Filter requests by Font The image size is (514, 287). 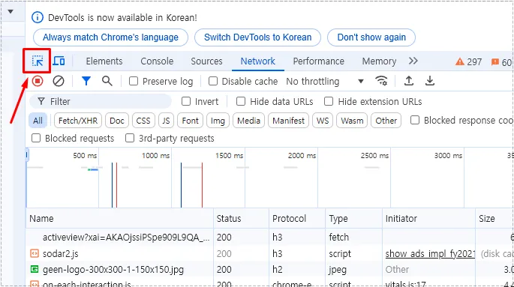pos(190,121)
